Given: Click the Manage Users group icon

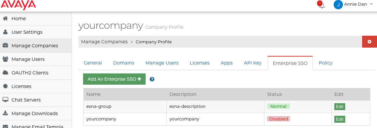Looking at the screenshot, I should [5, 59].
